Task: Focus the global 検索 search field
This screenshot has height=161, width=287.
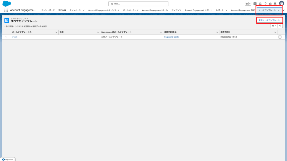Action: click(x=138, y=4)
